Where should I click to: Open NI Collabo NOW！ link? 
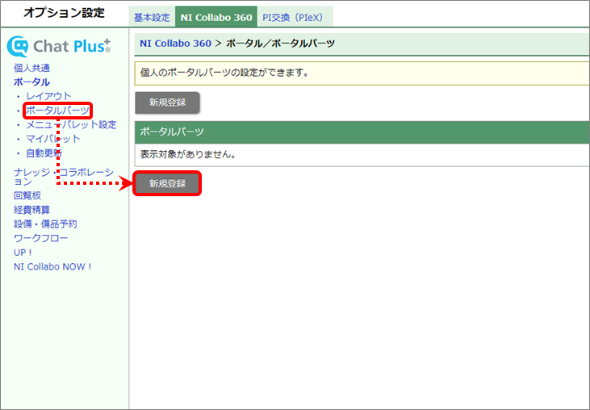52,266
